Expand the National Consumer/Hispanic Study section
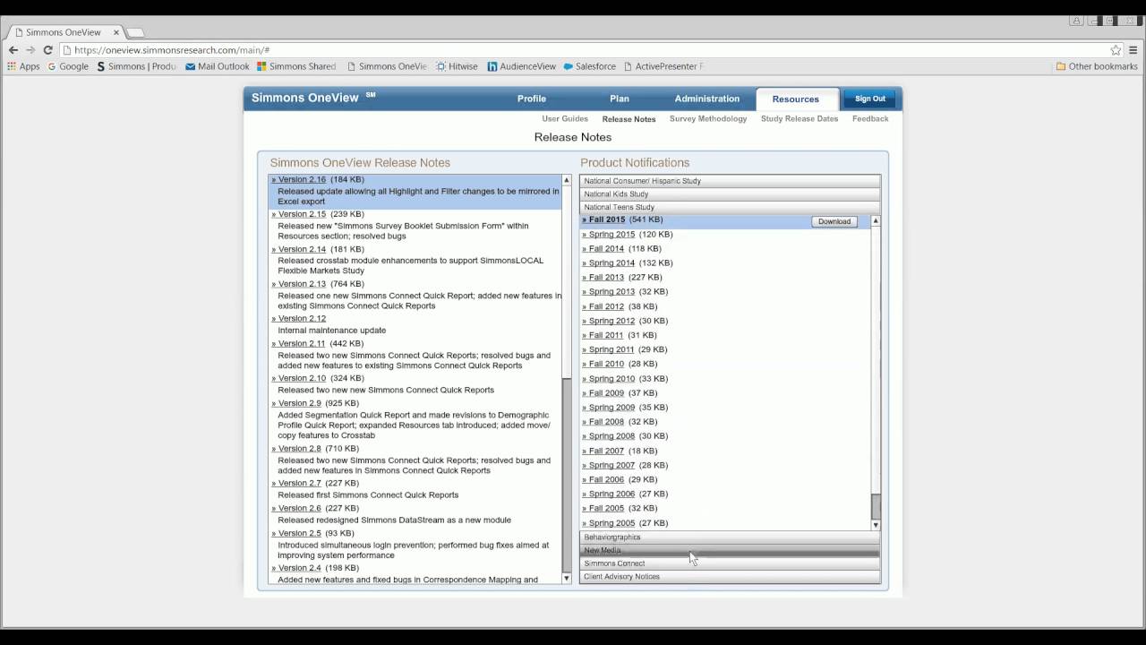 [730, 181]
